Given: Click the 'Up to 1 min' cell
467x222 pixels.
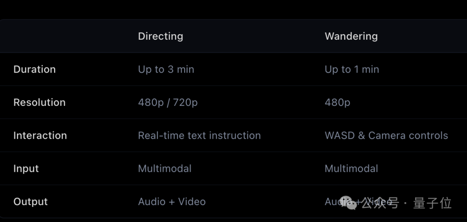Looking at the screenshot, I should 352,70.
